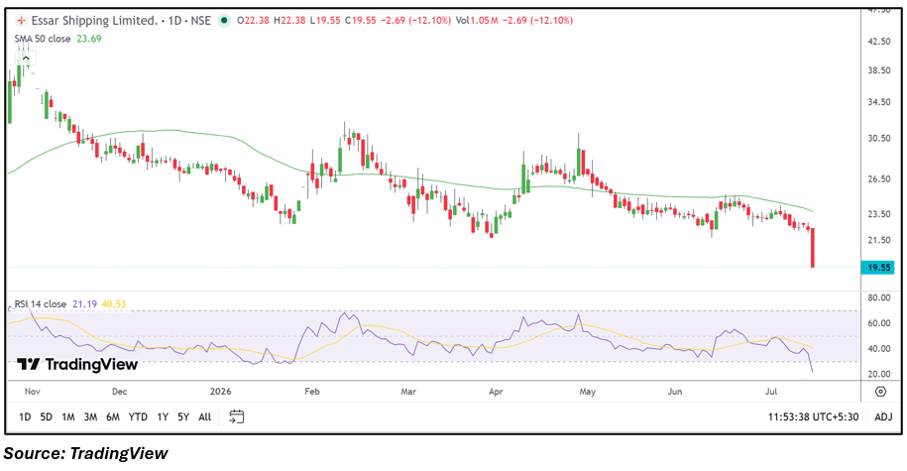Select the RSI 14 close indicator label
This screenshot has height=471, width=907.
tap(41, 303)
